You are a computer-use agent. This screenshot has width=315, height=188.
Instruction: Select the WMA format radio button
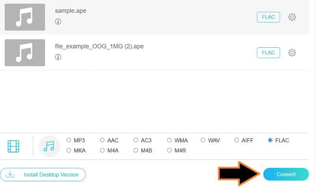click(169, 140)
